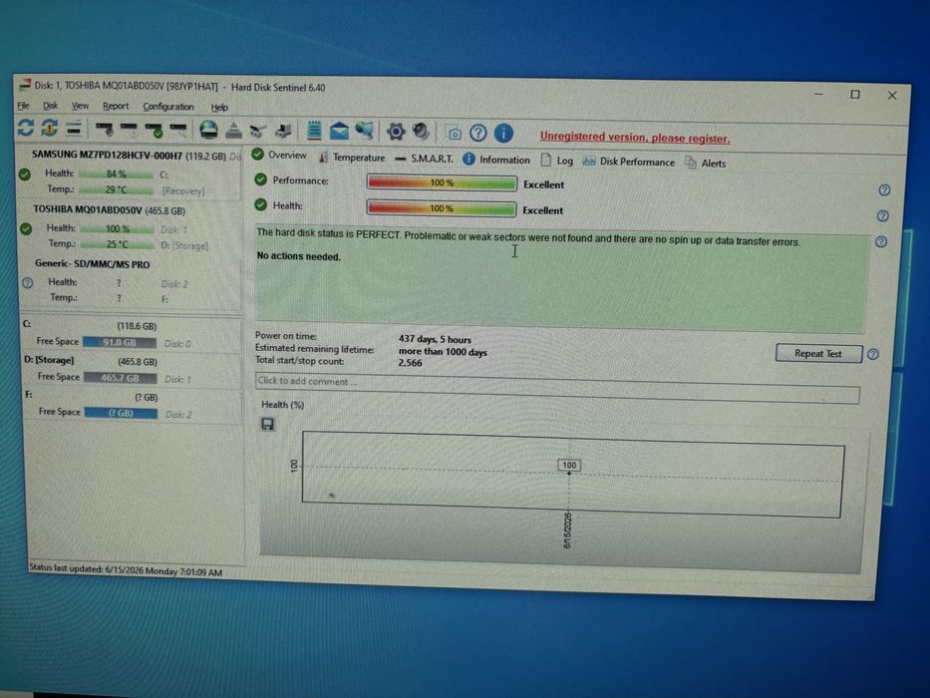Viewport: 930px width, 698px height.
Task: Click the globe over disk toolbar icon
Action: pyautogui.click(x=208, y=130)
